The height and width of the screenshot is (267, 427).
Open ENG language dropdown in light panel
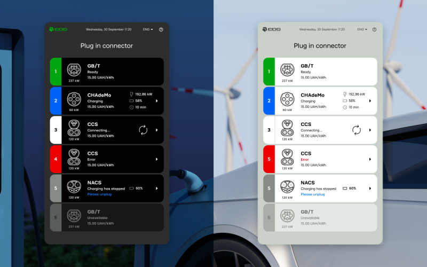click(x=362, y=29)
